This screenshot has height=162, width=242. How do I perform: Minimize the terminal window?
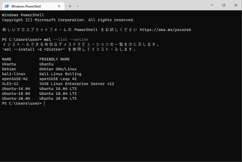[212, 5]
